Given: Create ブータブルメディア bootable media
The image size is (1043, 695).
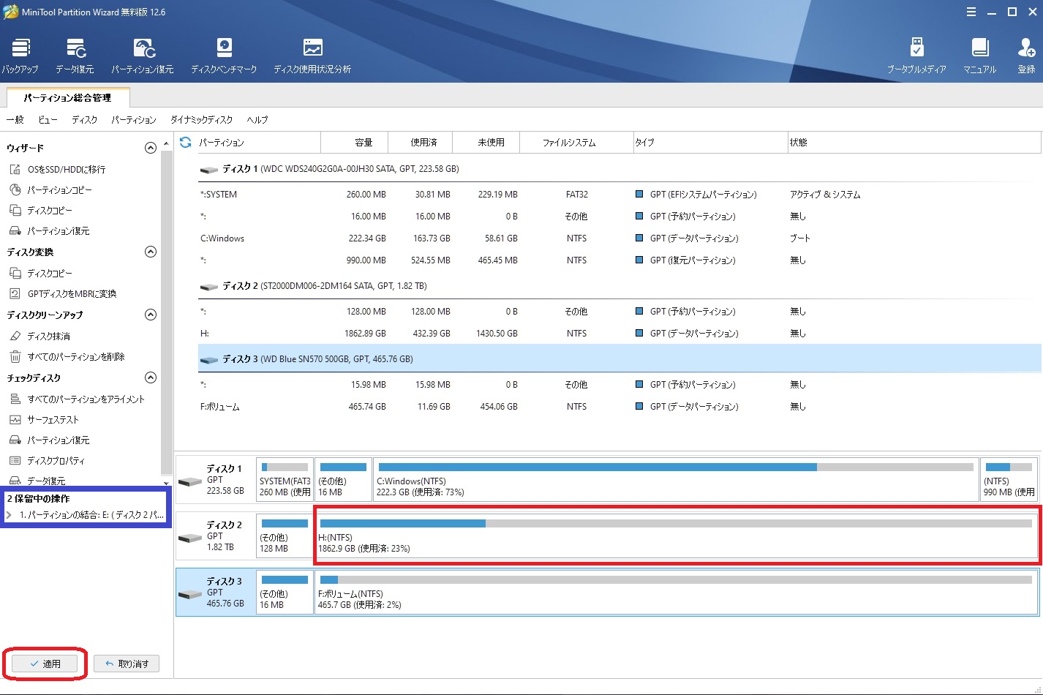Looking at the screenshot, I should coord(916,56).
